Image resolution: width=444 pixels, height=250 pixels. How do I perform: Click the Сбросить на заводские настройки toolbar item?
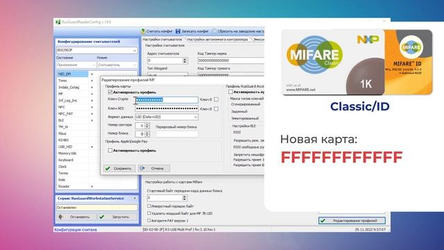[238, 31]
